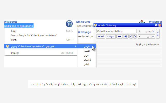Screen dimensions: 166x103
Task: Click the translation result مجموعه‌ای از نقل قولها
Action: [x=148, y=44]
